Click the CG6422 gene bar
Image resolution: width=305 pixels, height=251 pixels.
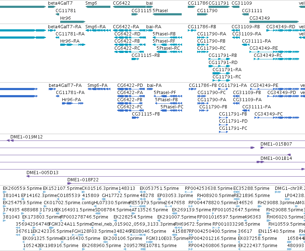tap(129, 7)
